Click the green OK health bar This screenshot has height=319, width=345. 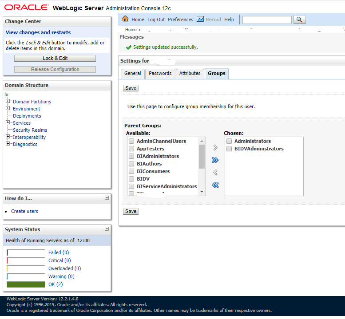click(26, 284)
